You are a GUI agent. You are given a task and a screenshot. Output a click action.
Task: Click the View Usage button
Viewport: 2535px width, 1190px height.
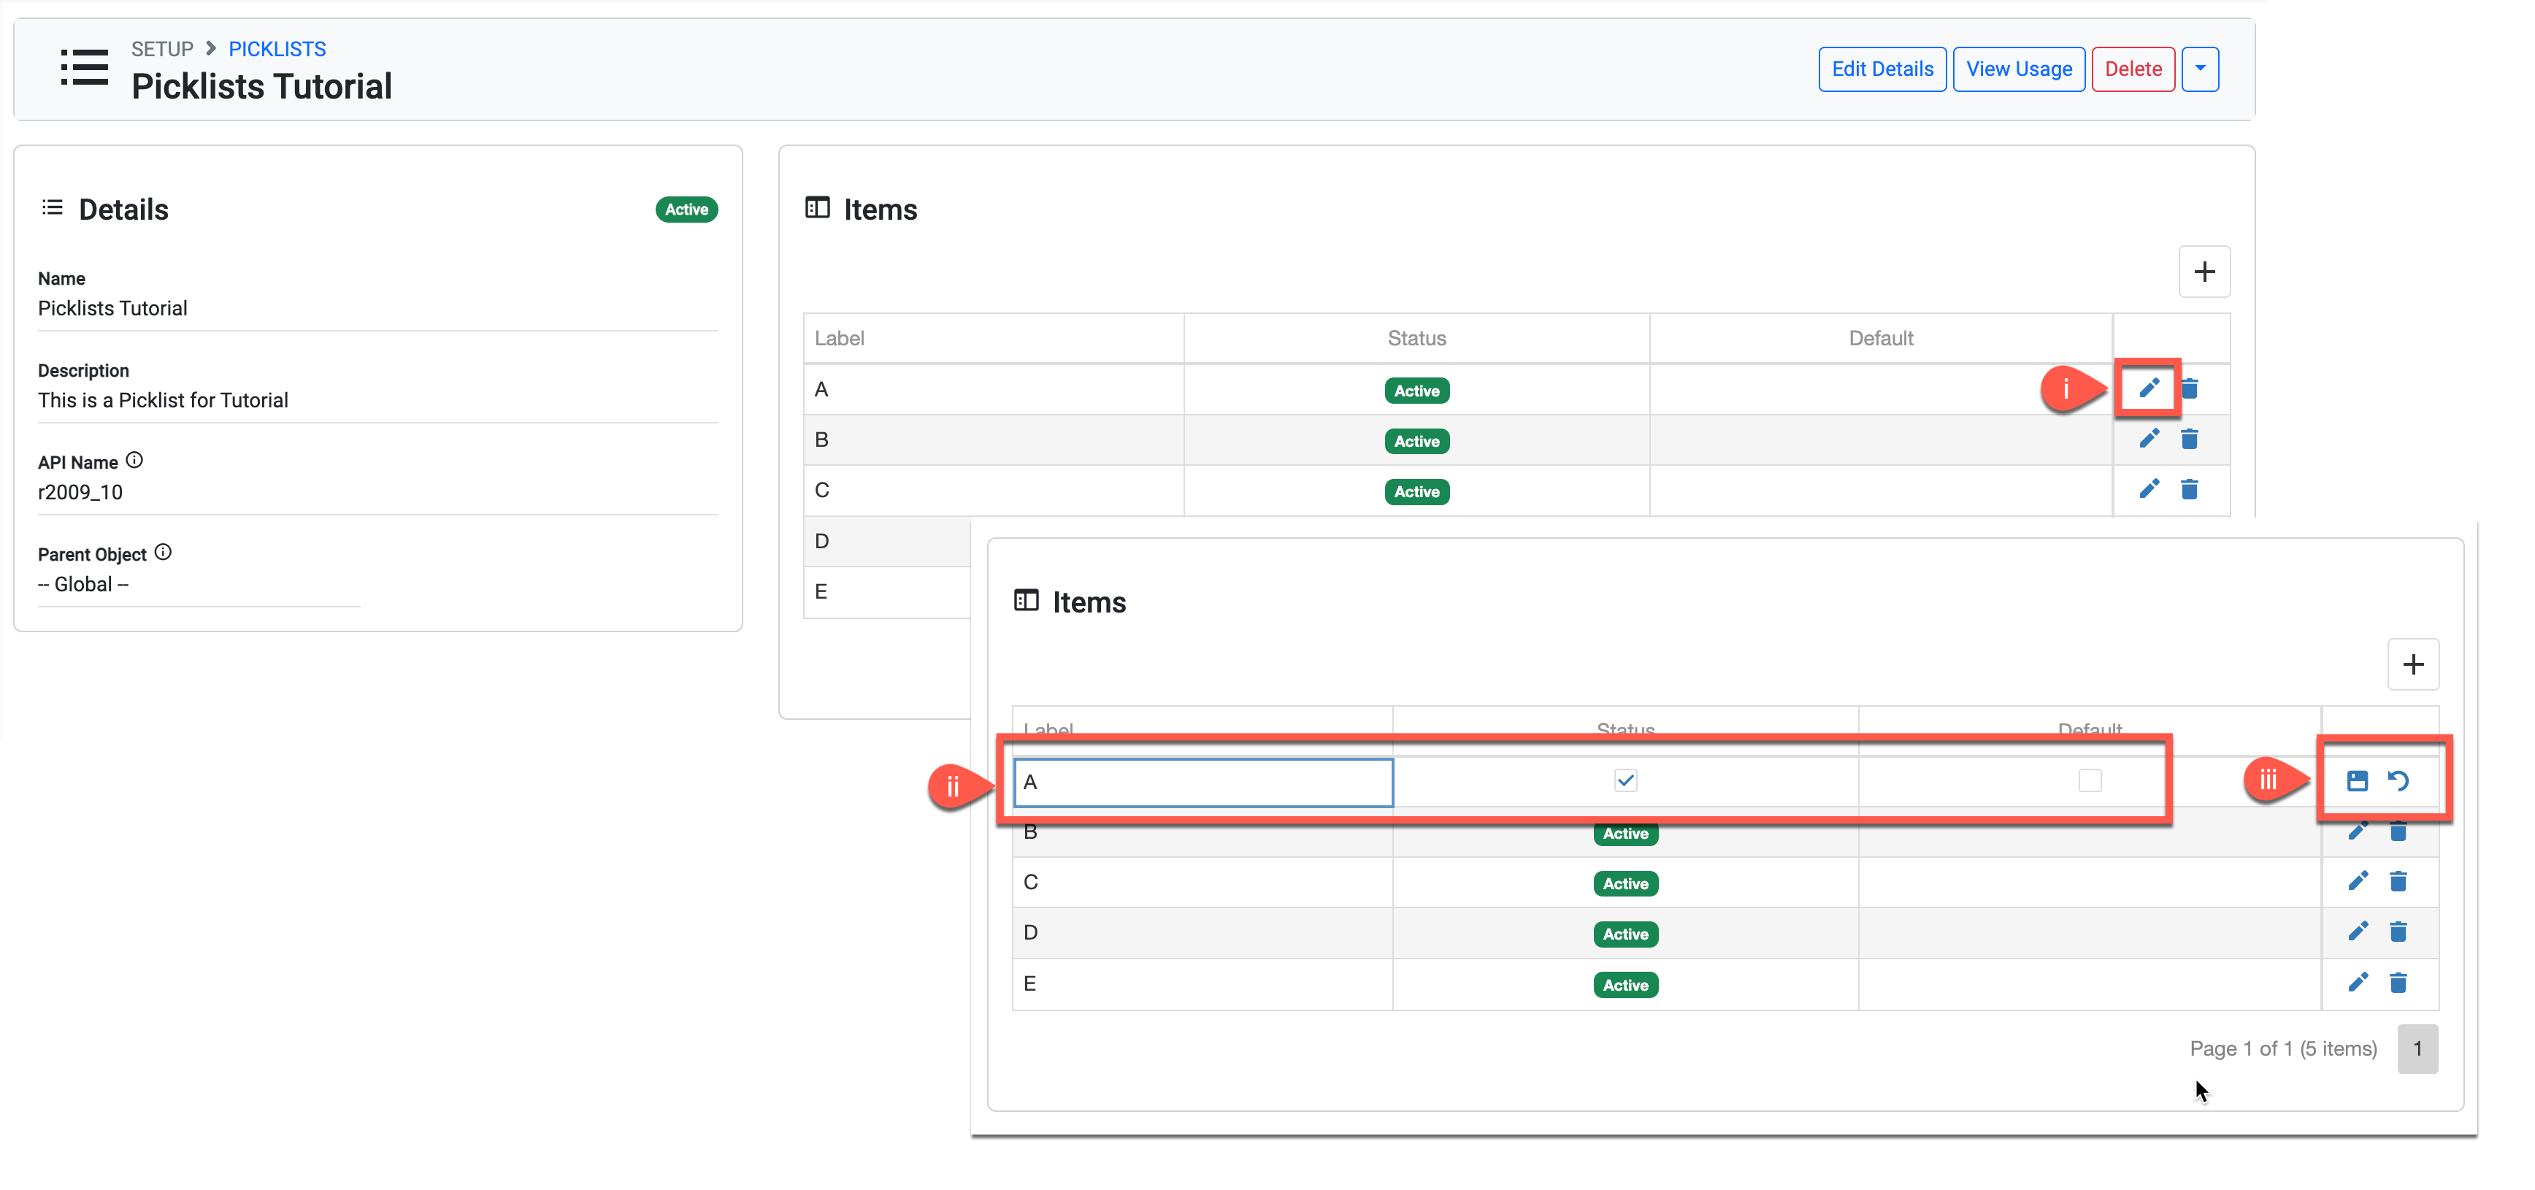[x=2018, y=69]
